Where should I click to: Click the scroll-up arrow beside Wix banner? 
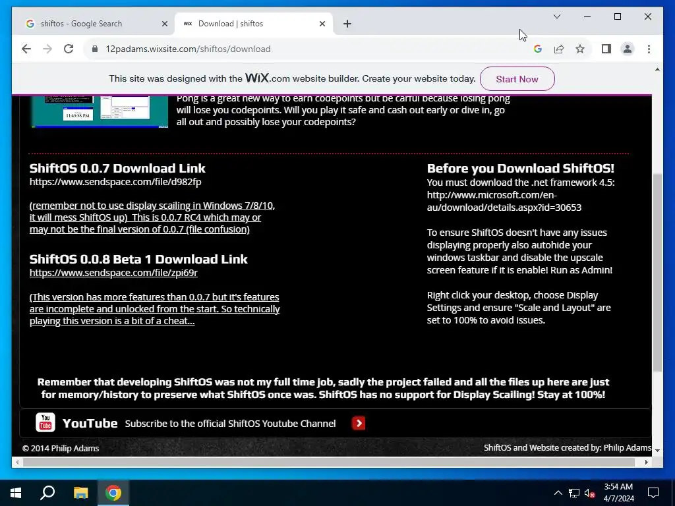pos(657,69)
